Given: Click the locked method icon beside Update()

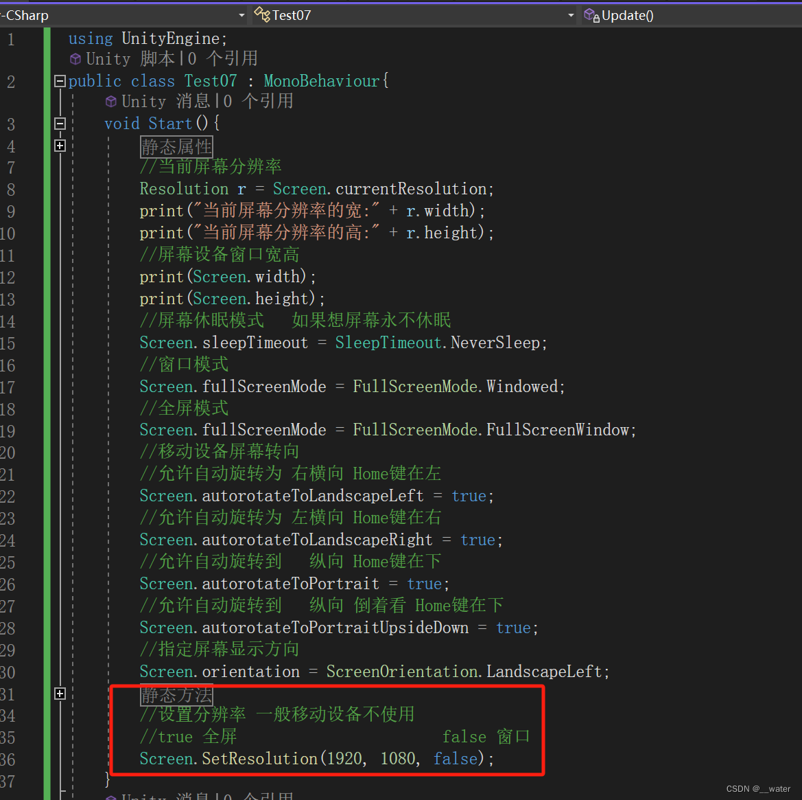Looking at the screenshot, I should pos(591,14).
